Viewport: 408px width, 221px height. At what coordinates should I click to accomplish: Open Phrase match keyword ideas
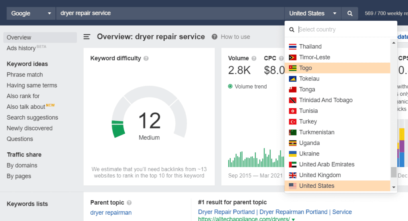pos(25,75)
